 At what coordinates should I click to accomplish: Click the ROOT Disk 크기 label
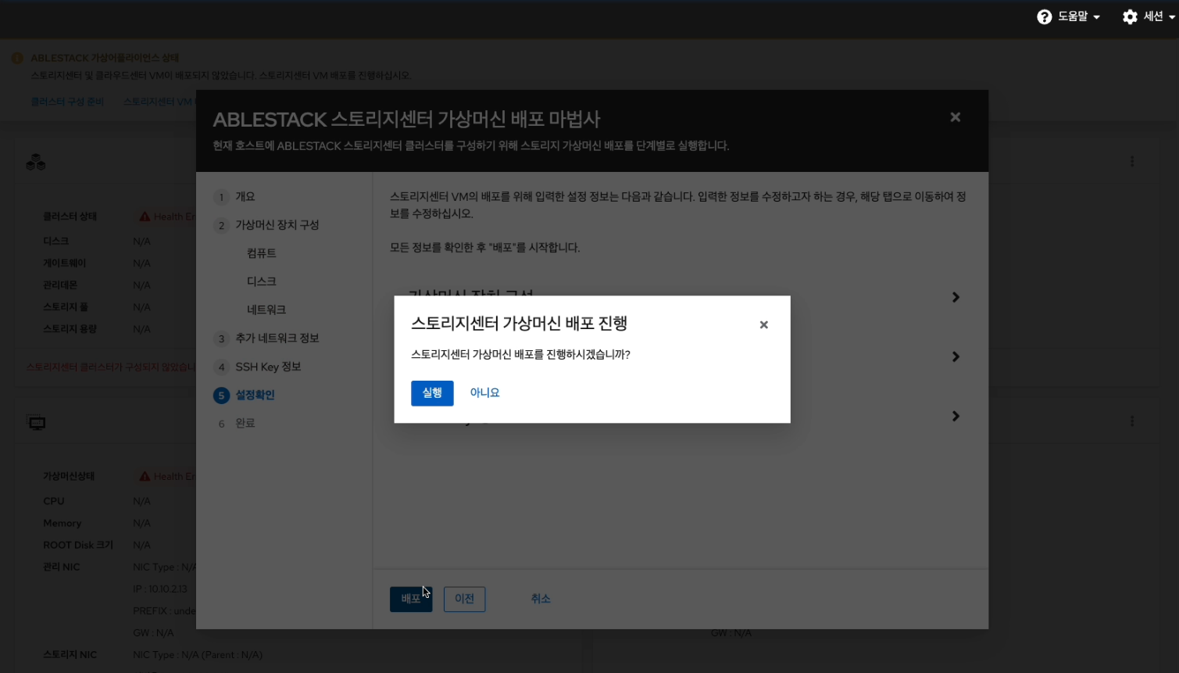(78, 545)
